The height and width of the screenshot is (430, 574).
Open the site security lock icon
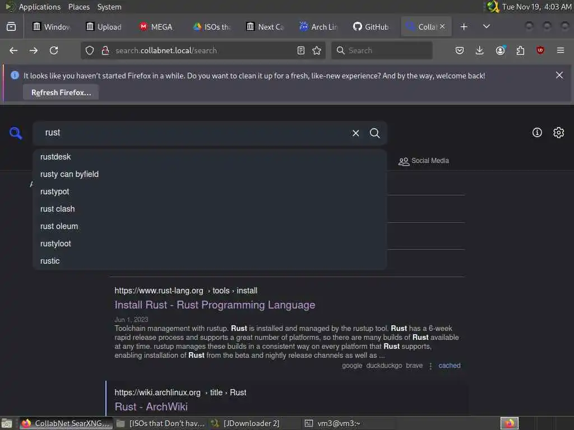click(x=105, y=50)
